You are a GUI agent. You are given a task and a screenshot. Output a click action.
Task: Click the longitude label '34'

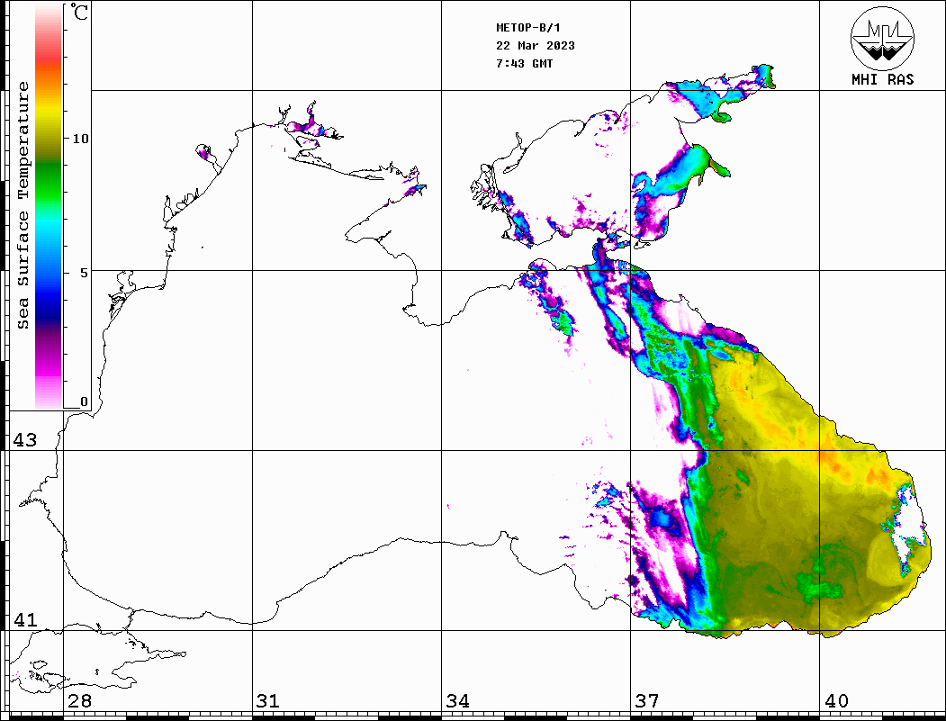[x=457, y=700]
